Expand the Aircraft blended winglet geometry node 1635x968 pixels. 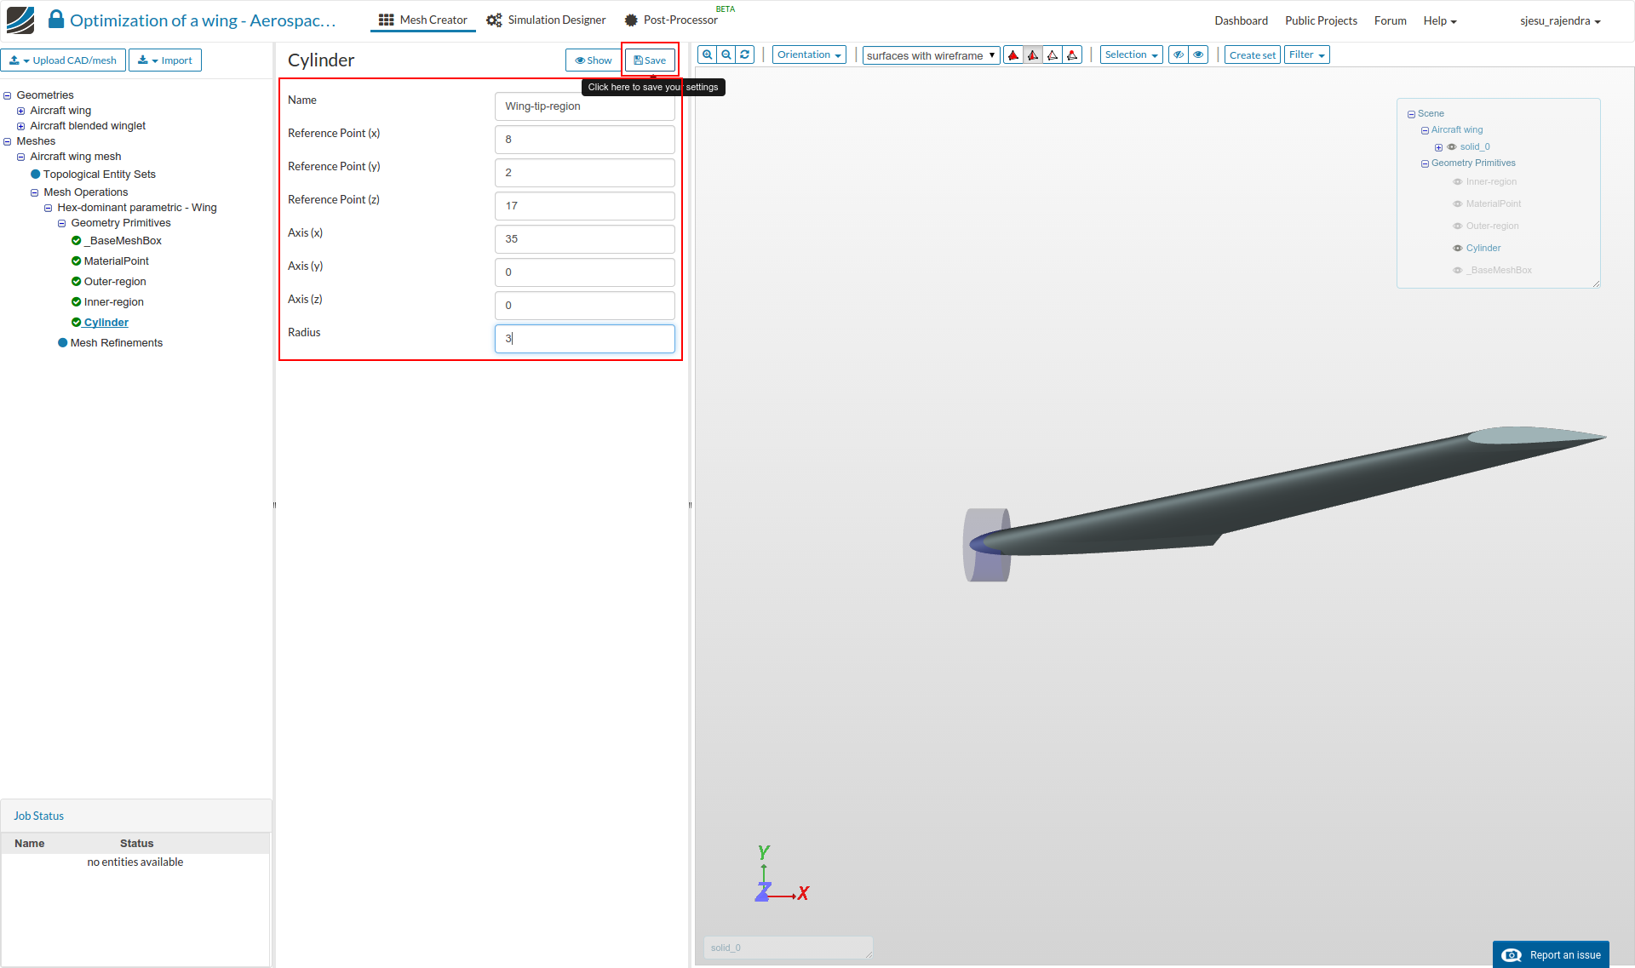click(x=21, y=126)
